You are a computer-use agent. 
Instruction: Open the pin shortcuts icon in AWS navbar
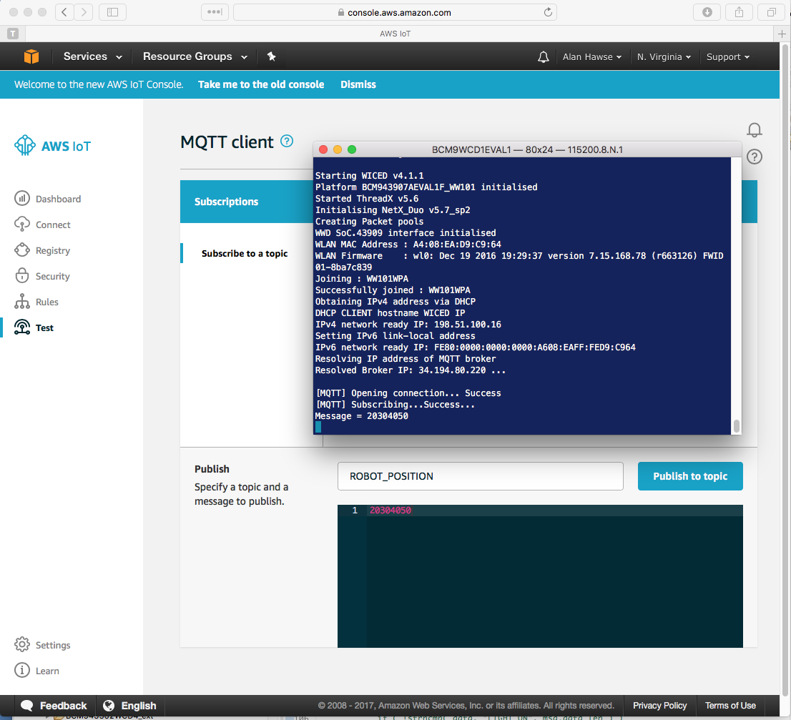[x=271, y=56]
